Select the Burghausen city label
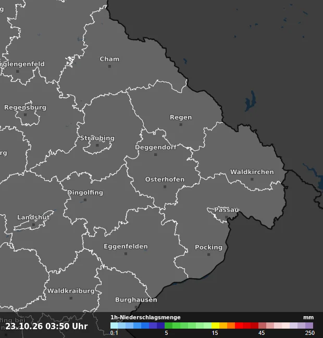The width and height of the screenshot is (323, 338). (x=136, y=300)
